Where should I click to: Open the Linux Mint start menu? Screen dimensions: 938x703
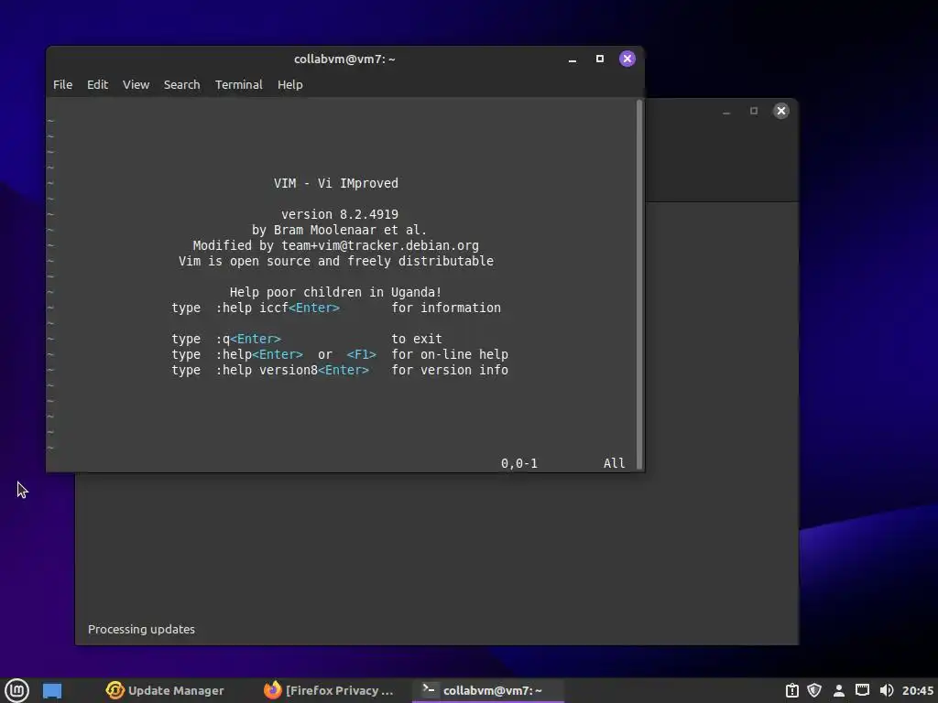(x=16, y=690)
